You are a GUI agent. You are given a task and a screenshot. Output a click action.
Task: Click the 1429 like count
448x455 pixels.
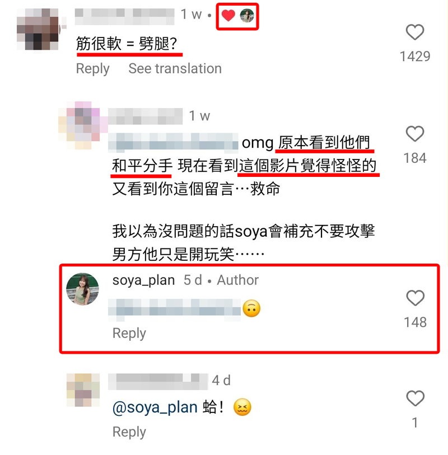pyautogui.click(x=415, y=57)
